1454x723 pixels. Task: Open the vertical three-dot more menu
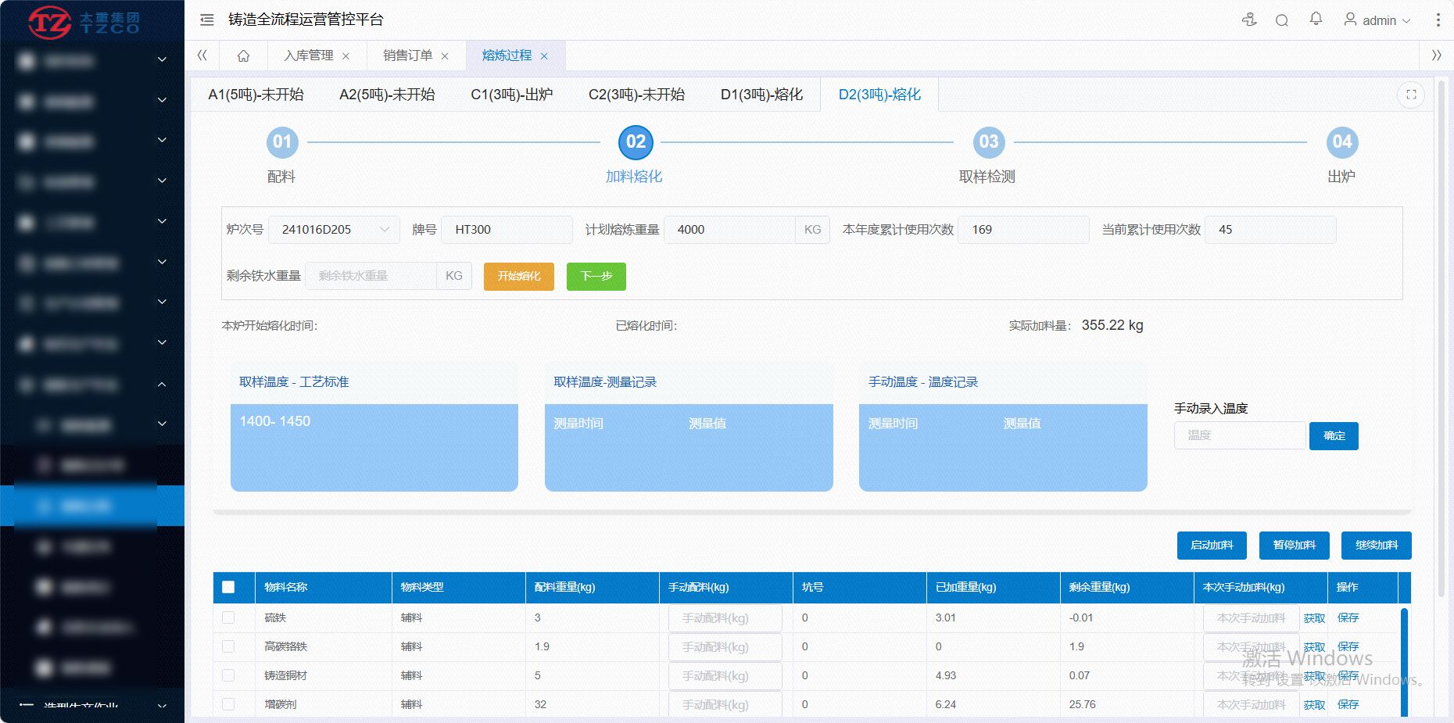click(x=1438, y=20)
